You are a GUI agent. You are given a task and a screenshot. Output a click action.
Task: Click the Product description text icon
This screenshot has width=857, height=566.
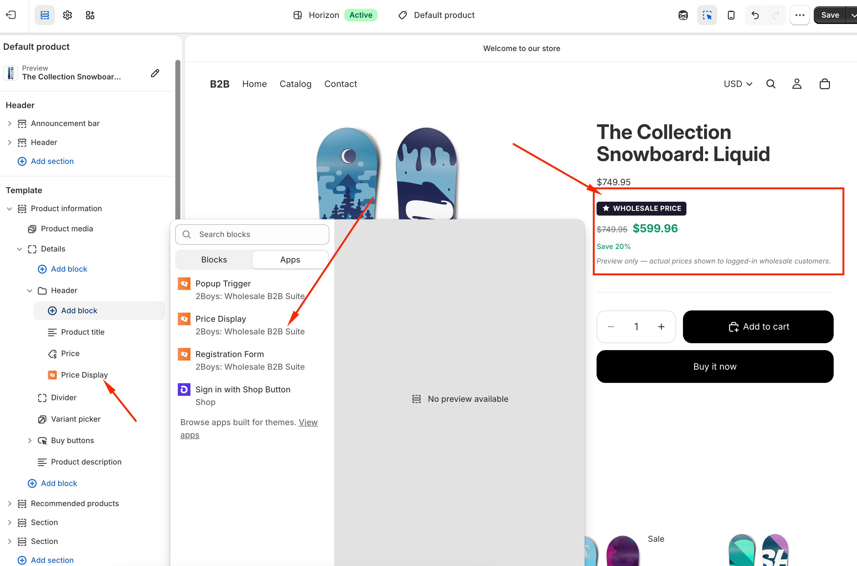pyautogui.click(x=42, y=462)
